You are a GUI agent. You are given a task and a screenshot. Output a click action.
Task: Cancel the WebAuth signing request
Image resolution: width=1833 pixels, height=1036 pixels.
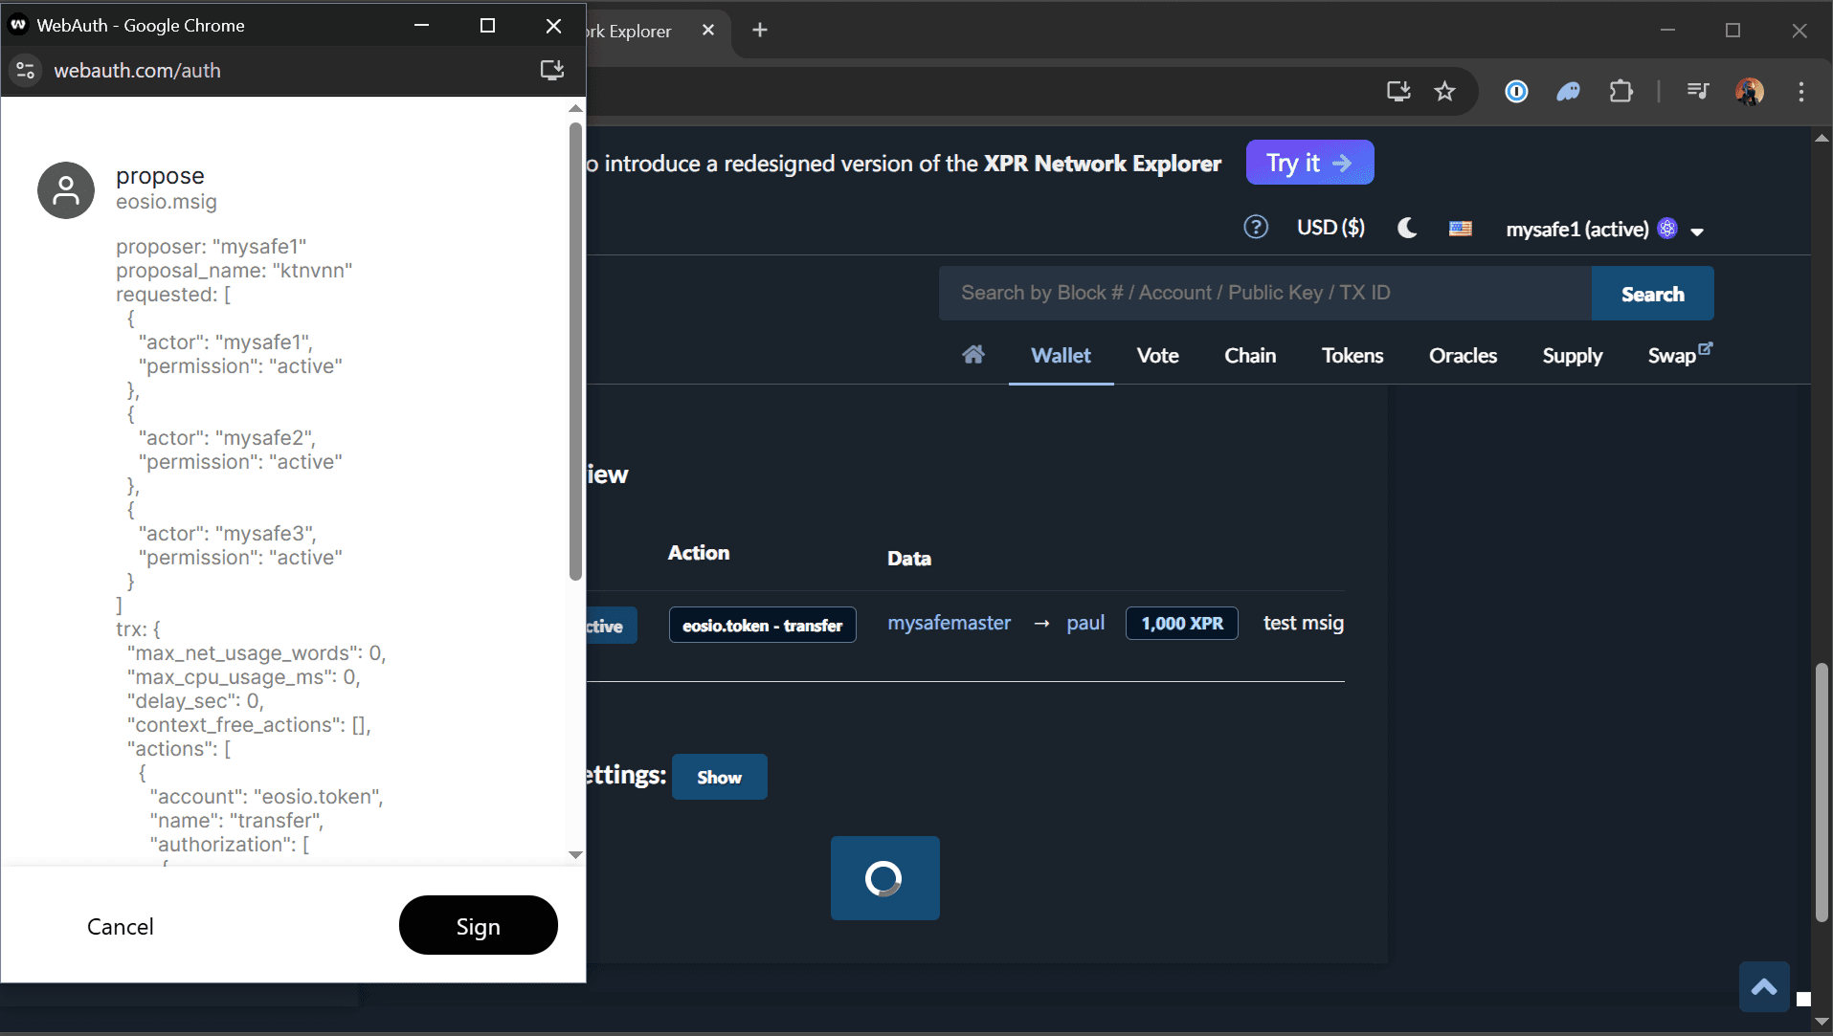pyautogui.click(x=121, y=926)
